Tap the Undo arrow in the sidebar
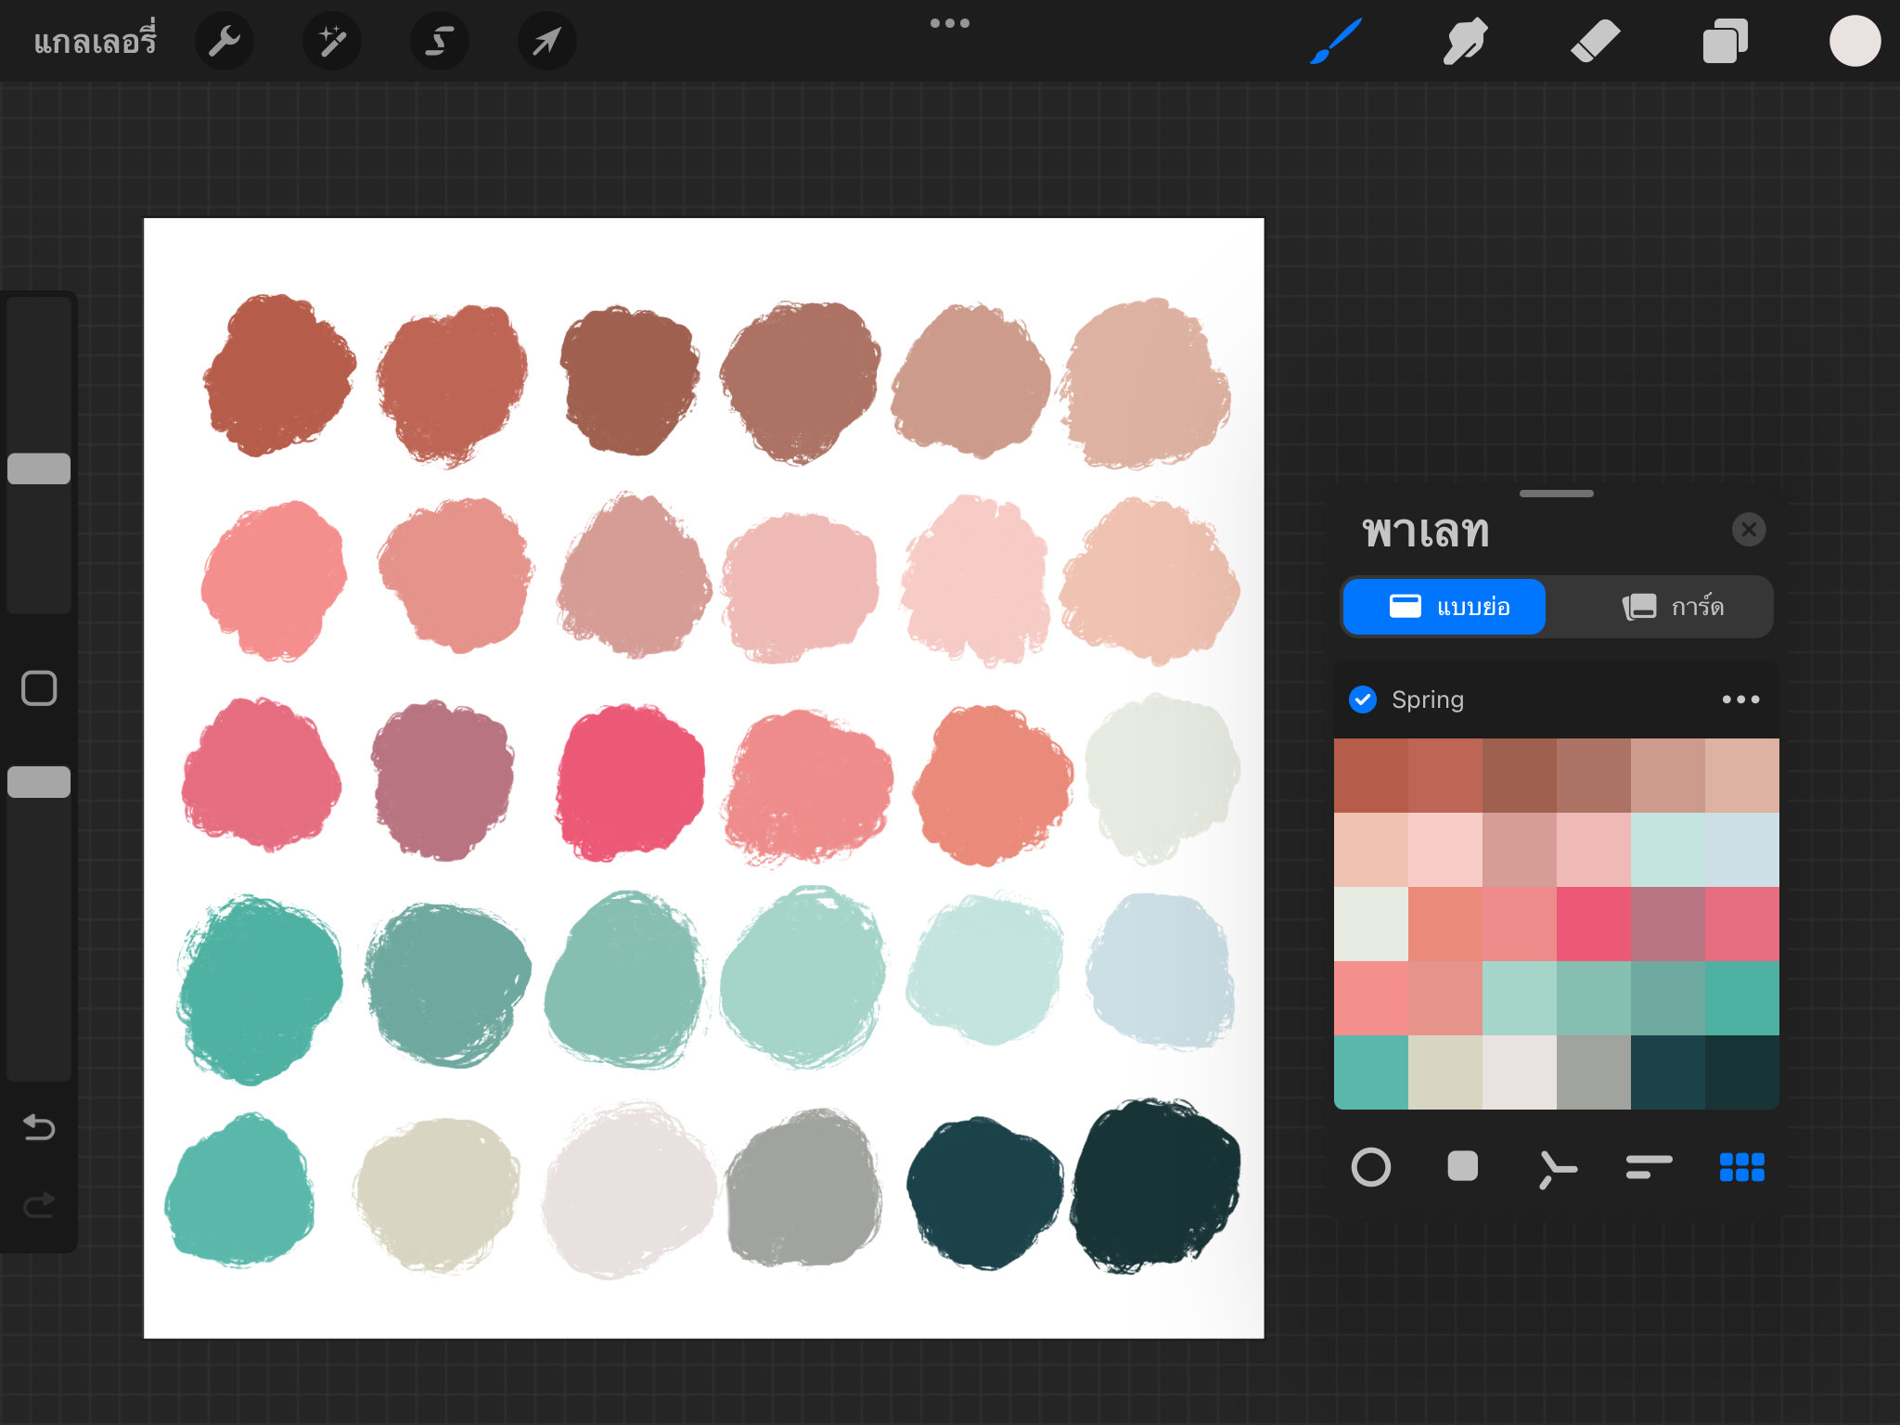This screenshot has width=1900, height=1425. point(38,1127)
